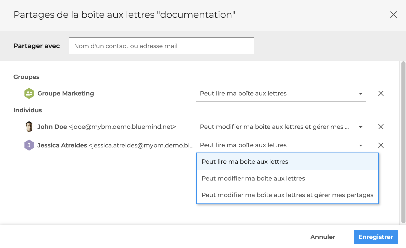The width and height of the screenshot is (406, 248).
Task: Click the Groupe Marketing group icon
Action: click(29, 93)
